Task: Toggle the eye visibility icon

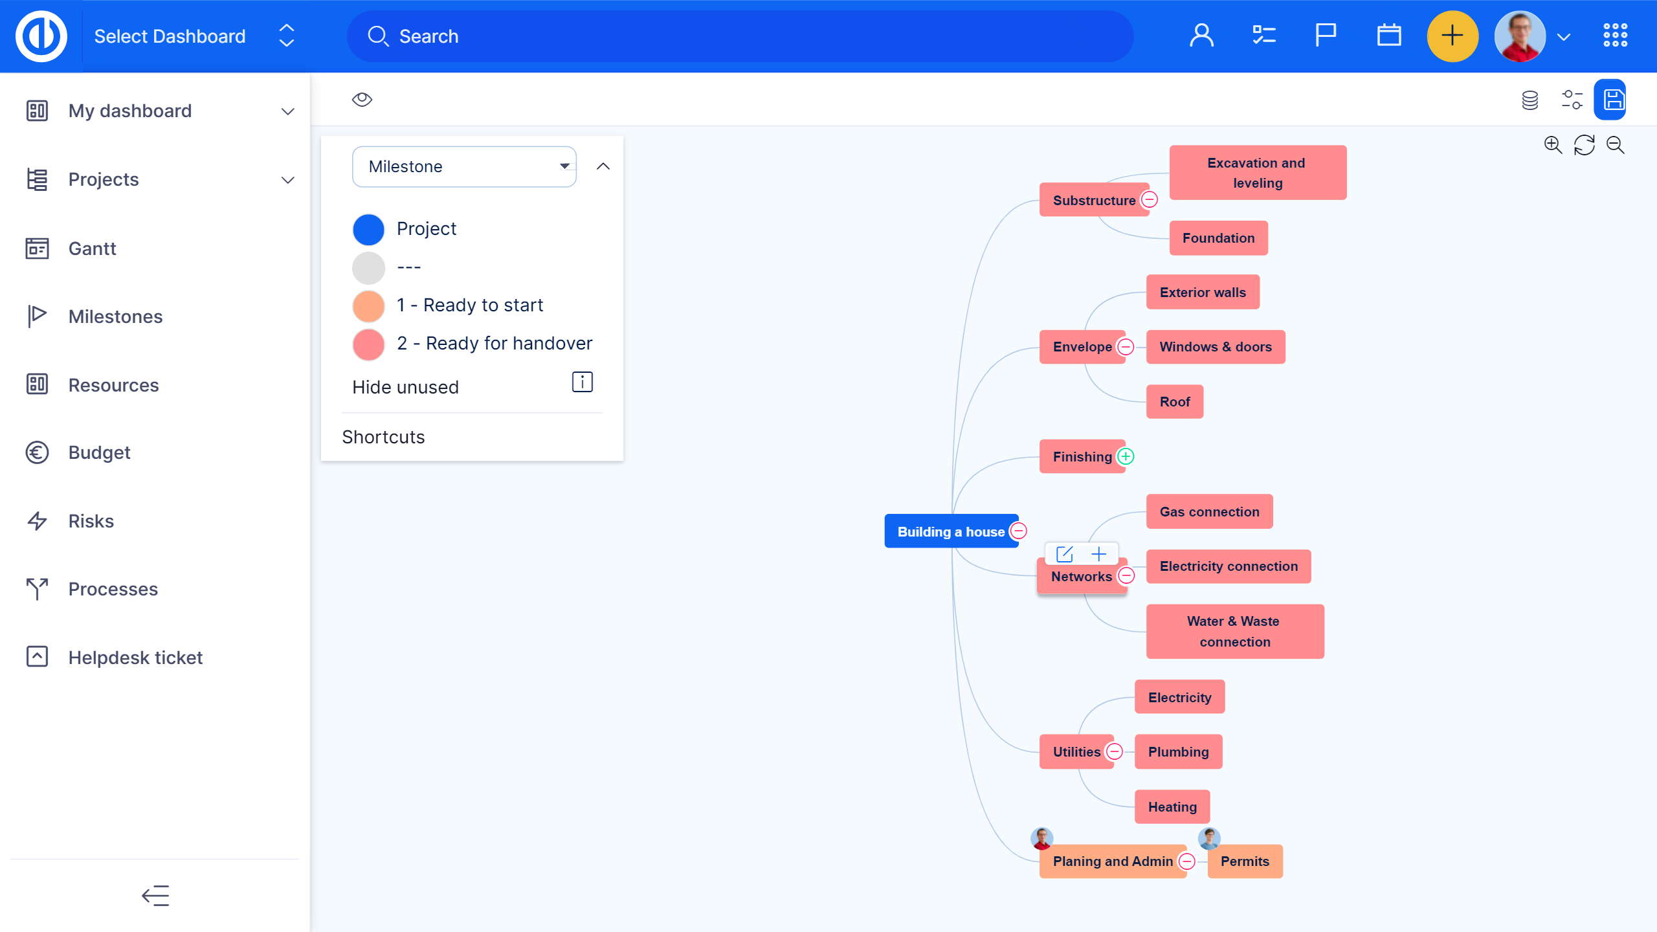Action: point(362,100)
